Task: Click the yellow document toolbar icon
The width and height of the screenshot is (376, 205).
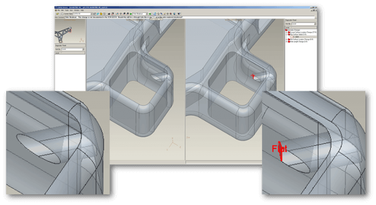Action: (101, 13)
